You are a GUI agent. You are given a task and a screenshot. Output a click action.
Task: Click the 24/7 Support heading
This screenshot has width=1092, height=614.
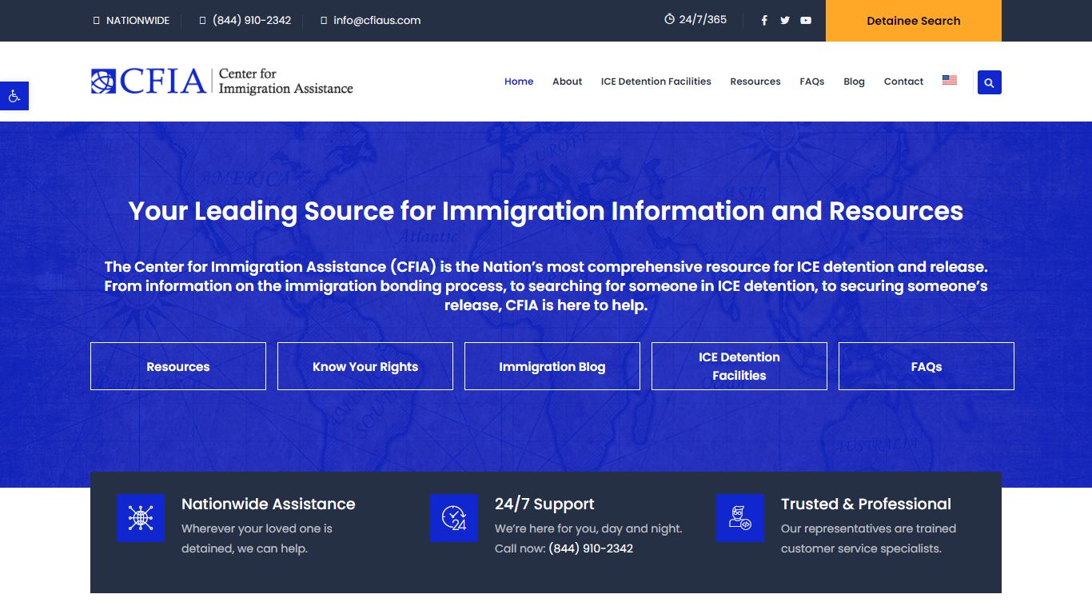point(544,504)
